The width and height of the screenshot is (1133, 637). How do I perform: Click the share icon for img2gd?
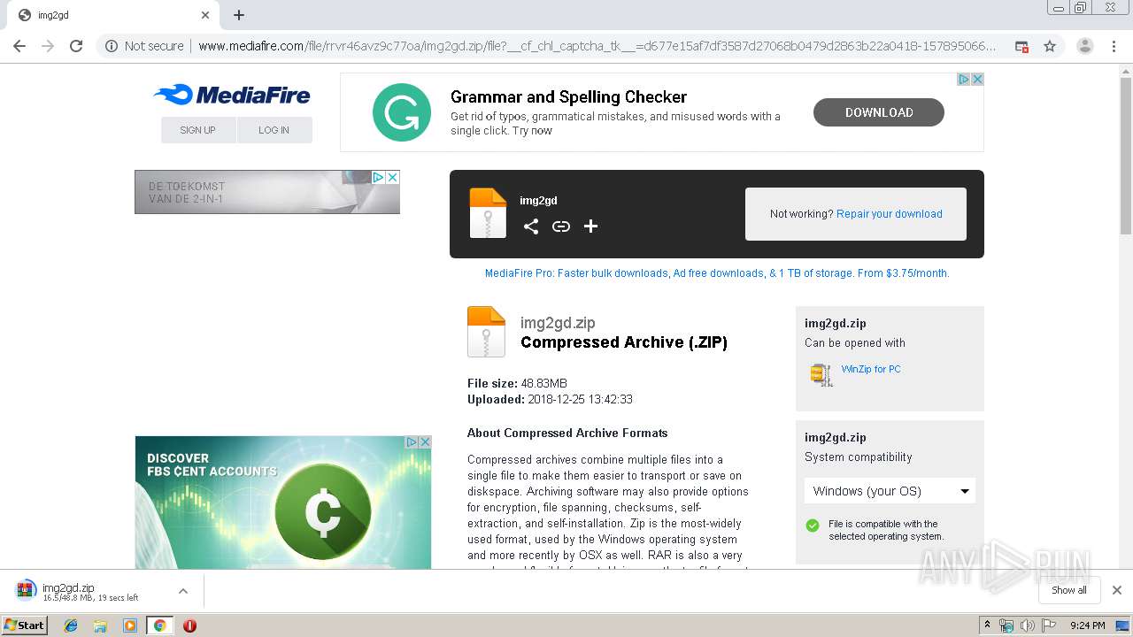531,226
